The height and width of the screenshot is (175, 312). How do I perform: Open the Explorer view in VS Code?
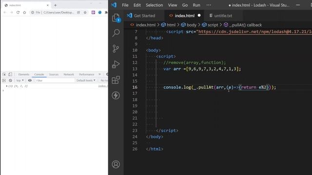(116, 18)
